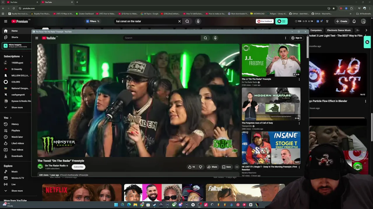373x209 pixels.
Task: Open the main YouTube hamburger menu
Action: (6, 21)
